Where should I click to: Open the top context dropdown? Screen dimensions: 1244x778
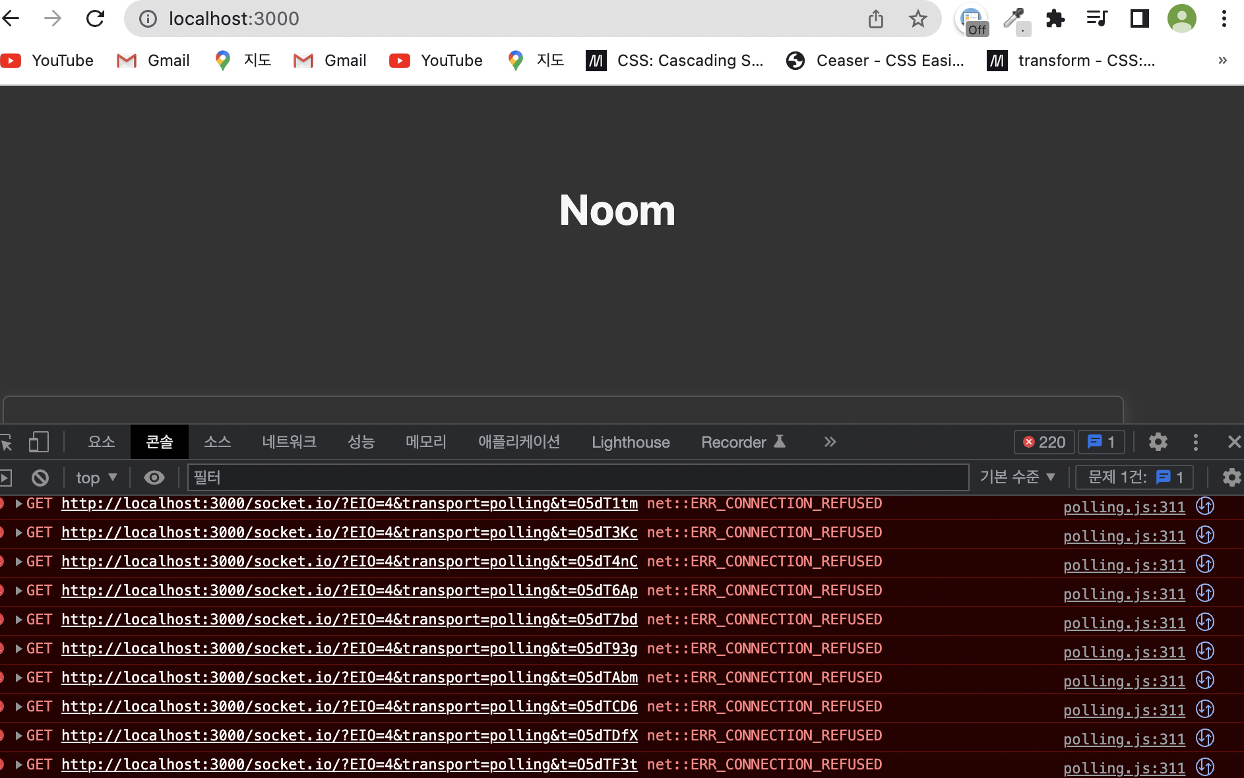click(x=96, y=477)
